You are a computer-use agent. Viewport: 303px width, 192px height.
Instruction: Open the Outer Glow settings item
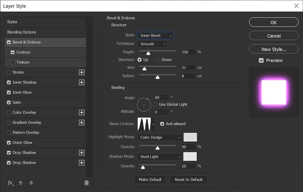22,142
